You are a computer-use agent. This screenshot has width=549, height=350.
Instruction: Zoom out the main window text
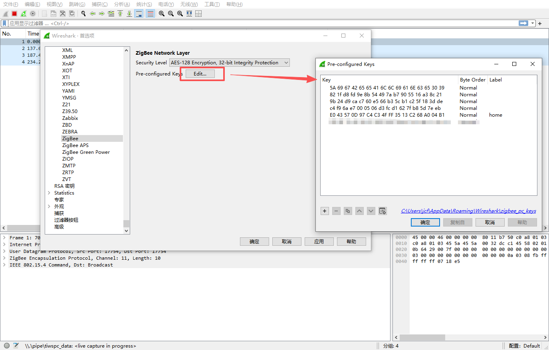pos(171,14)
